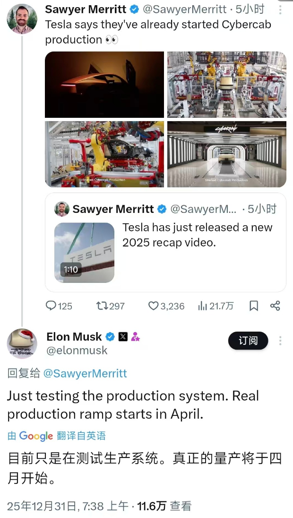
Task: Click the 翻译自英语 translation link
Action: click(81, 436)
